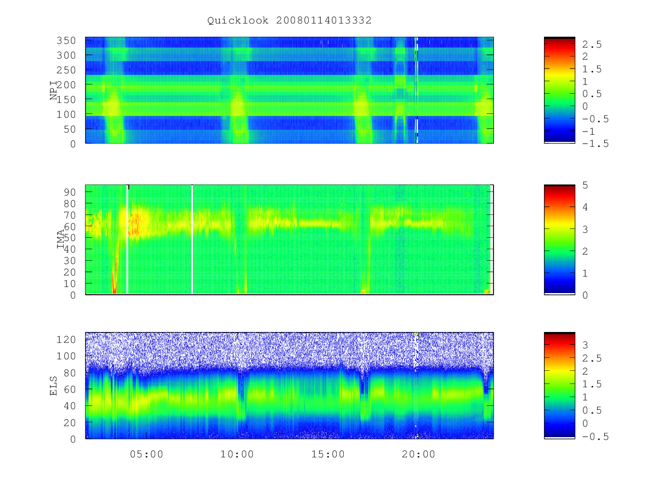The height and width of the screenshot is (493, 658).
Task: Click the 5 label on IMA colorbar
Action: (x=585, y=185)
